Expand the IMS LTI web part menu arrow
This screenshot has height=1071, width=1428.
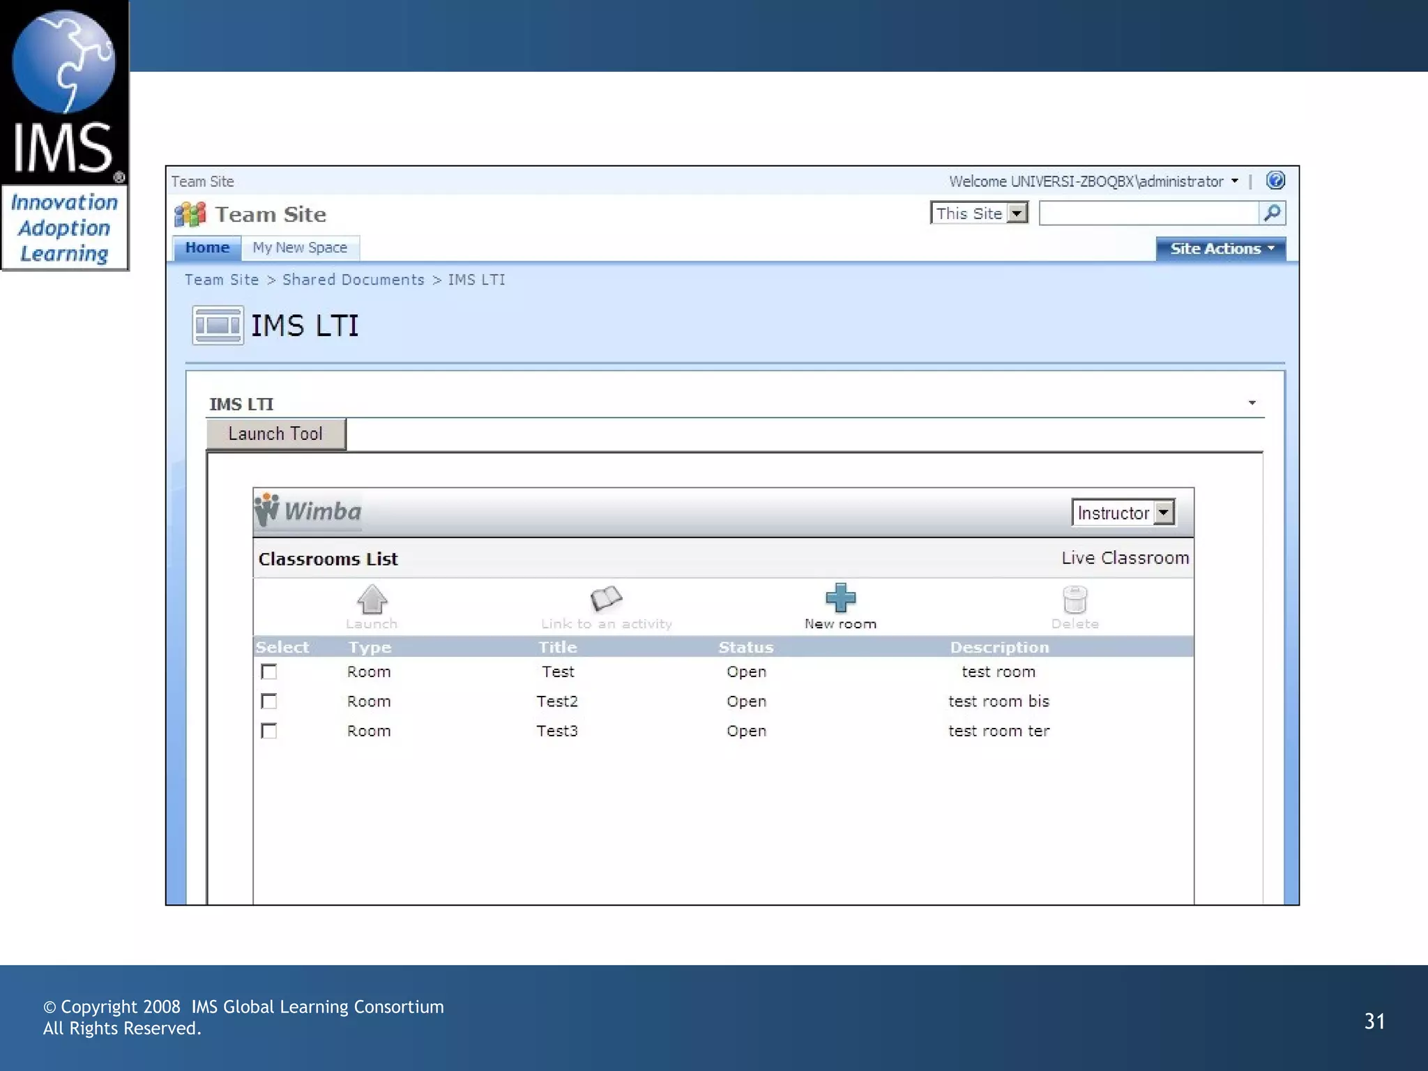1252,403
